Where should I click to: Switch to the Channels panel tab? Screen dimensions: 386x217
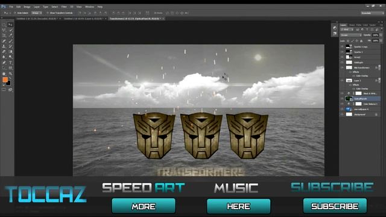(352, 25)
